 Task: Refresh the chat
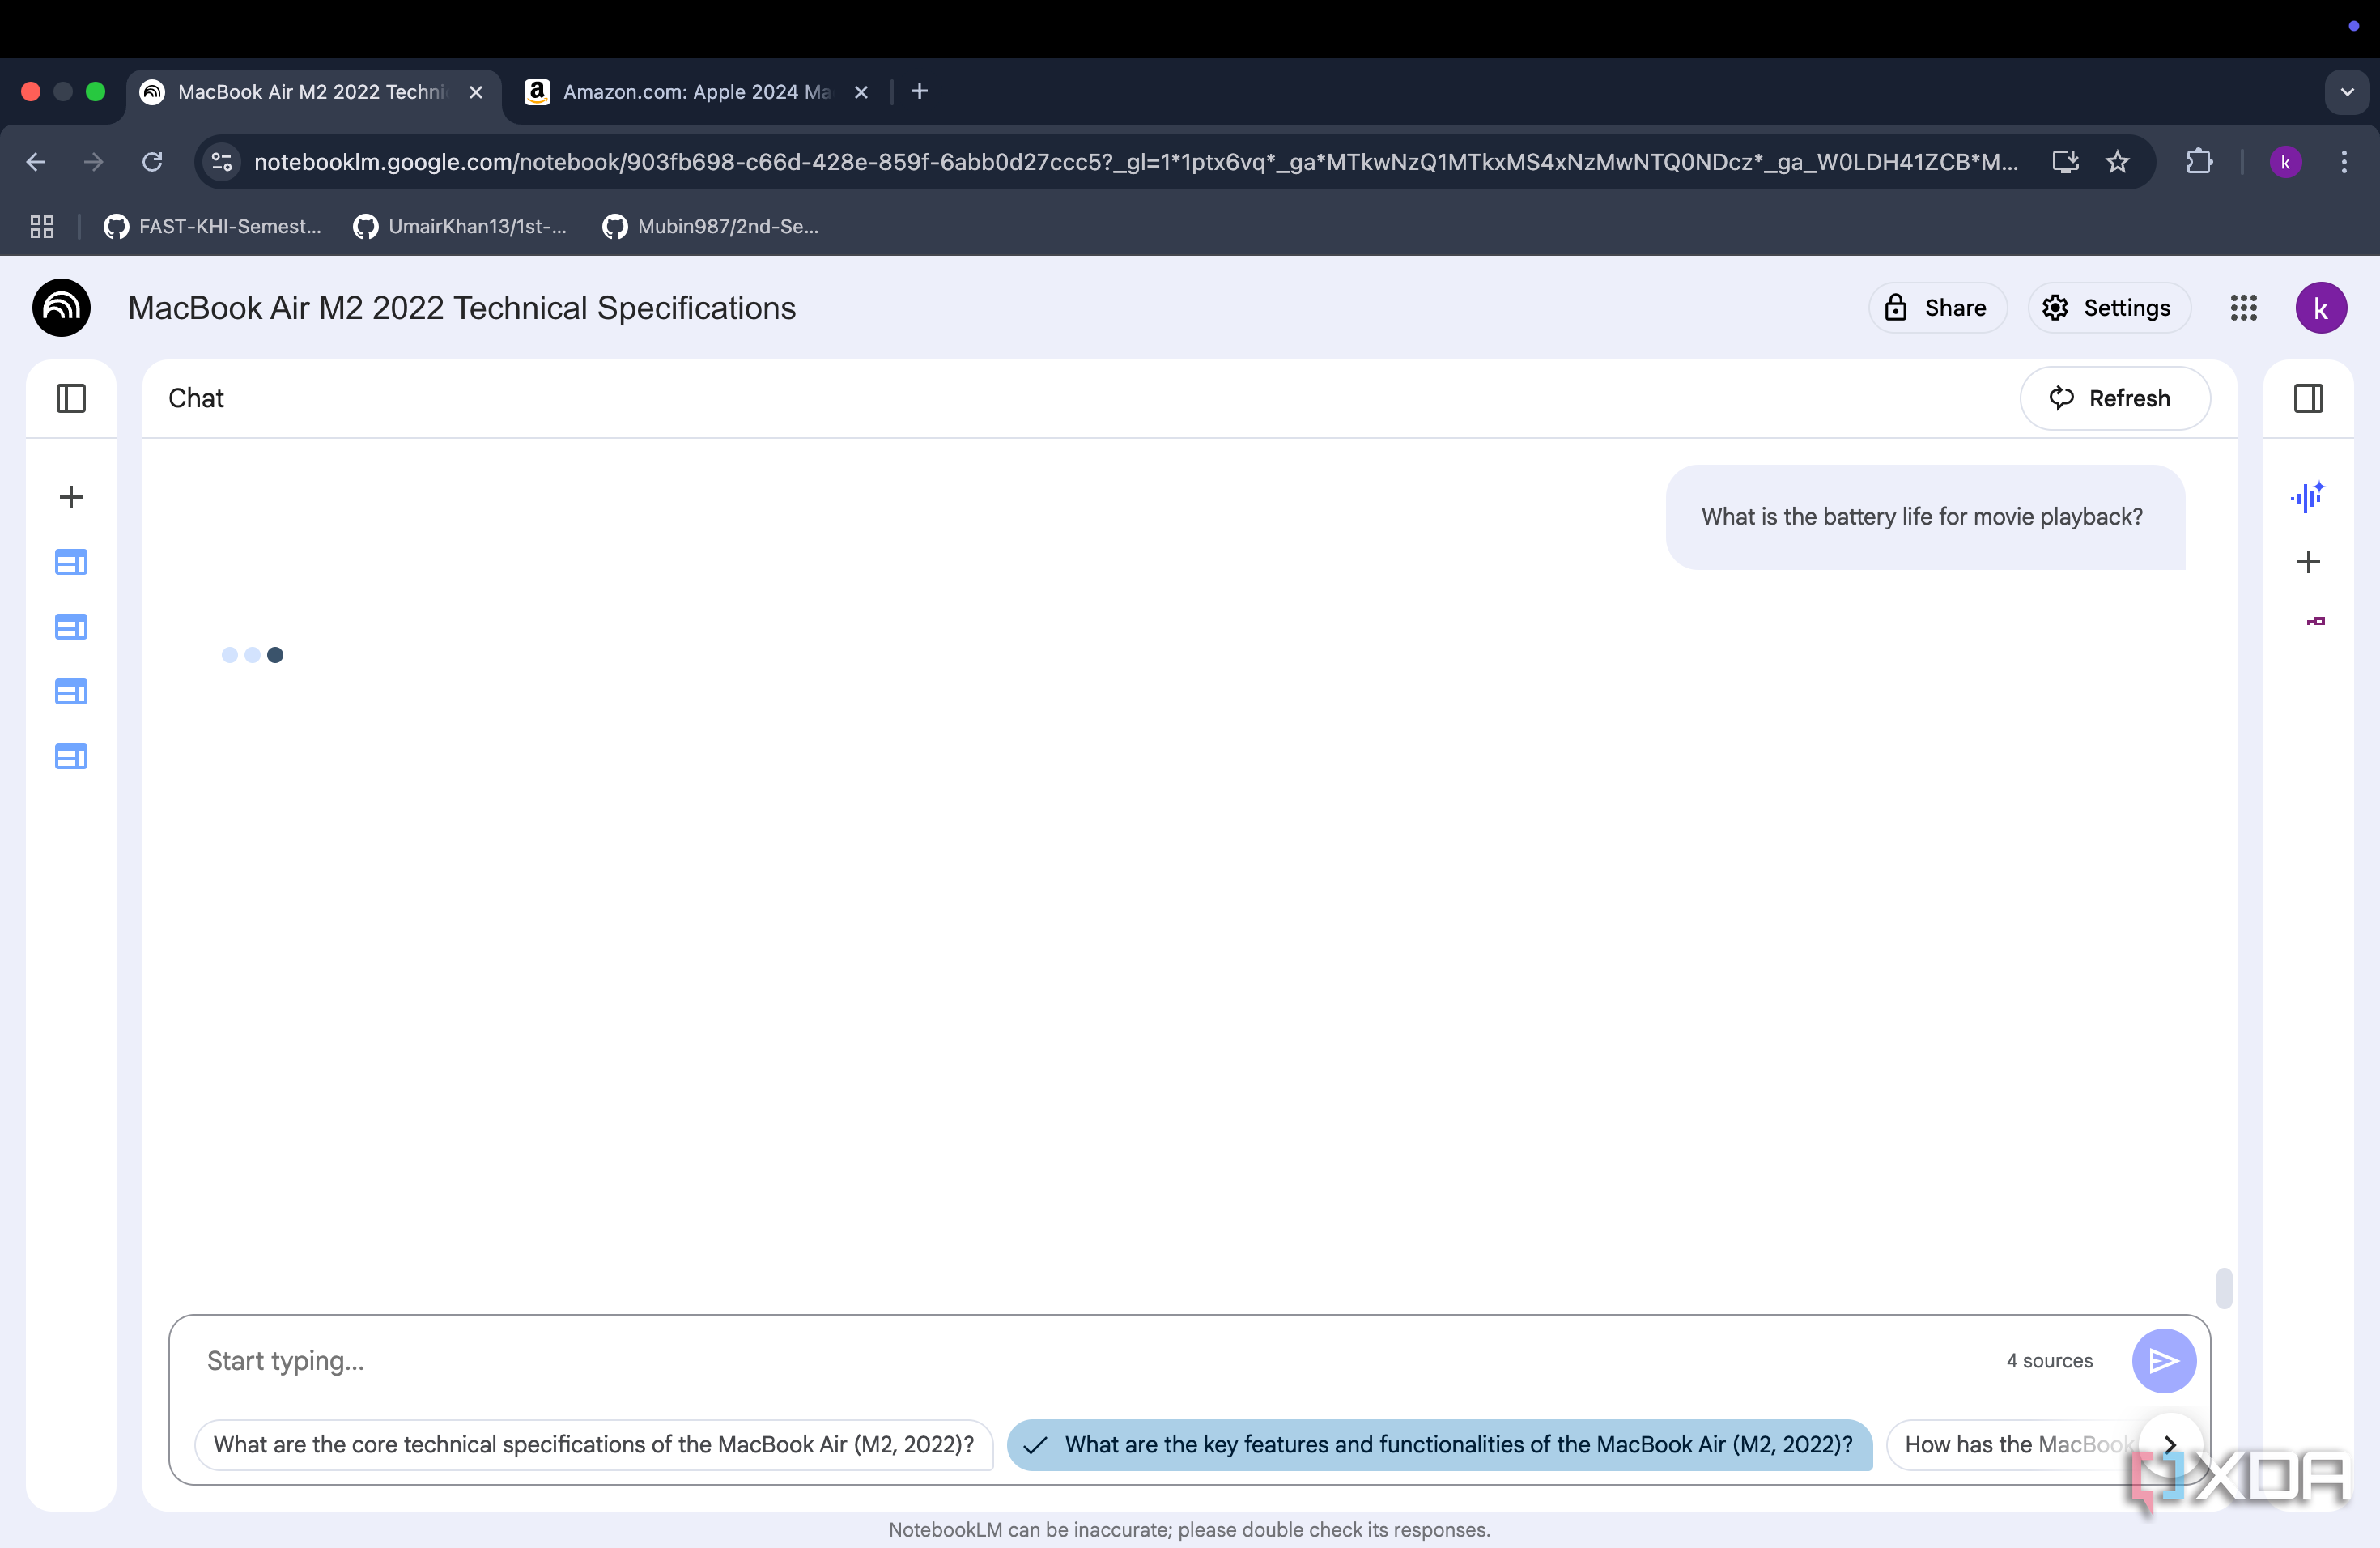pos(2114,398)
